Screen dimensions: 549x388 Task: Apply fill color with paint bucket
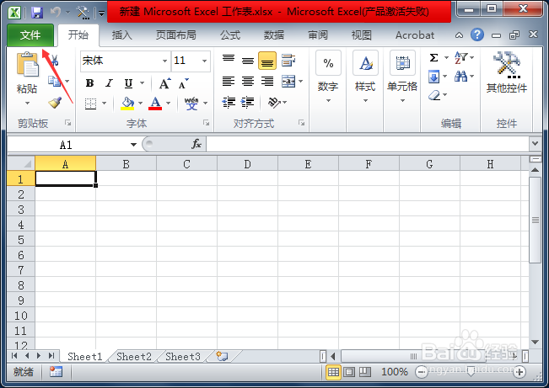point(127,104)
